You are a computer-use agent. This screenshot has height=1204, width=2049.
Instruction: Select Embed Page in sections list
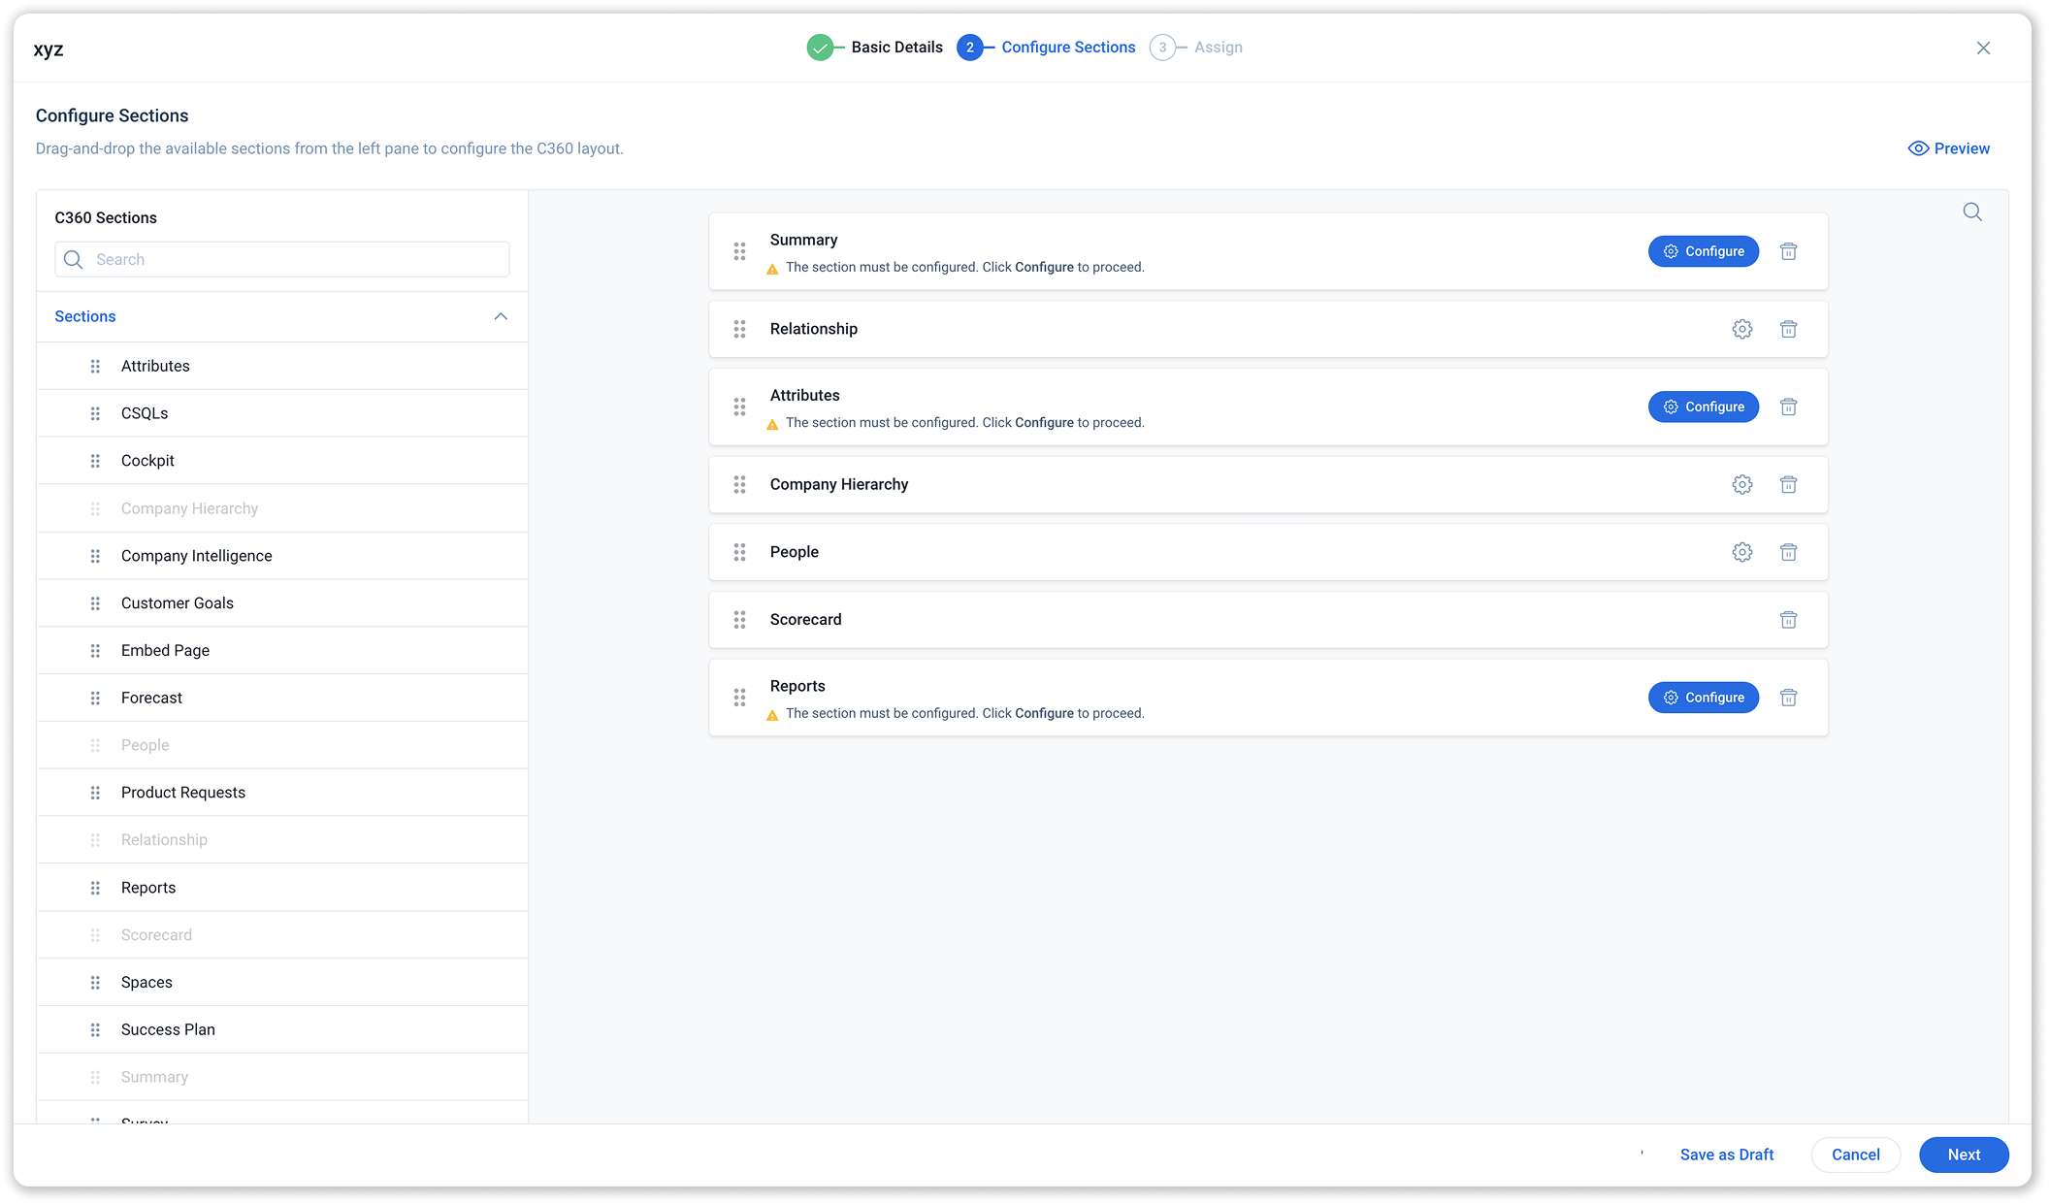pos(282,650)
